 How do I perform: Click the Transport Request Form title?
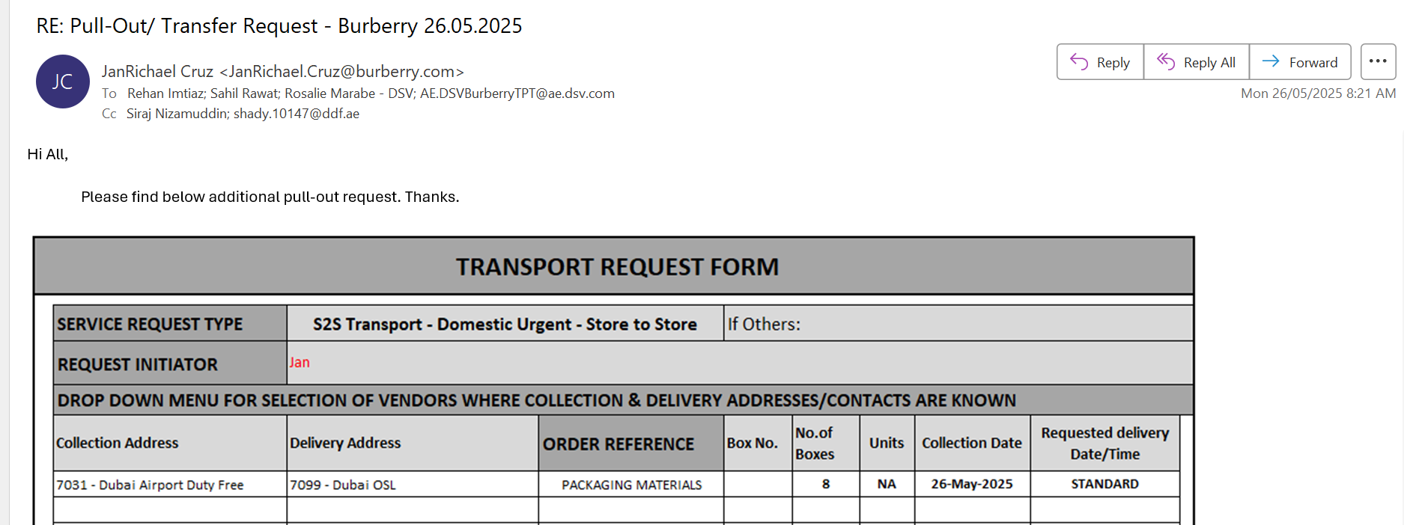[618, 267]
